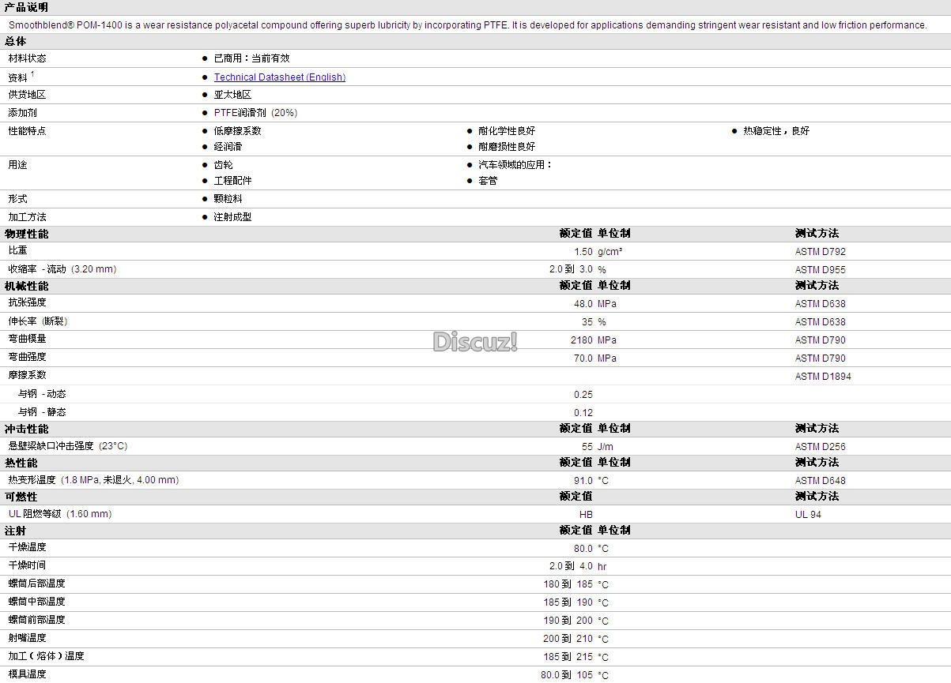The height and width of the screenshot is (683, 951).
Task: Click the 耐磨损性良好 feature
Action: pos(507,147)
